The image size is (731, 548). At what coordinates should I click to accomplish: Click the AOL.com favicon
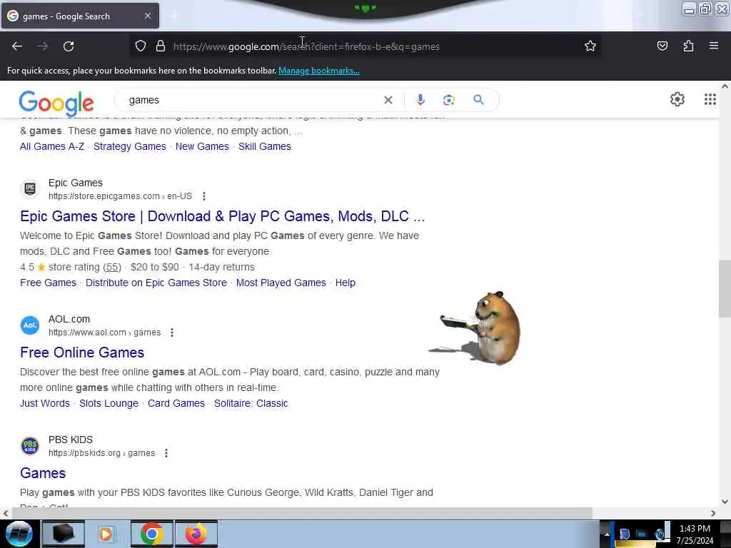30,325
